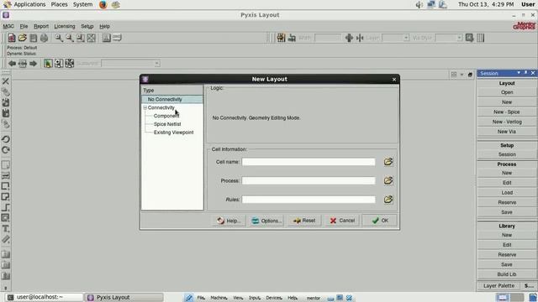Viewport: 538px width, 302px height.
Task: Click into the Process field
Action: point(309,180)
